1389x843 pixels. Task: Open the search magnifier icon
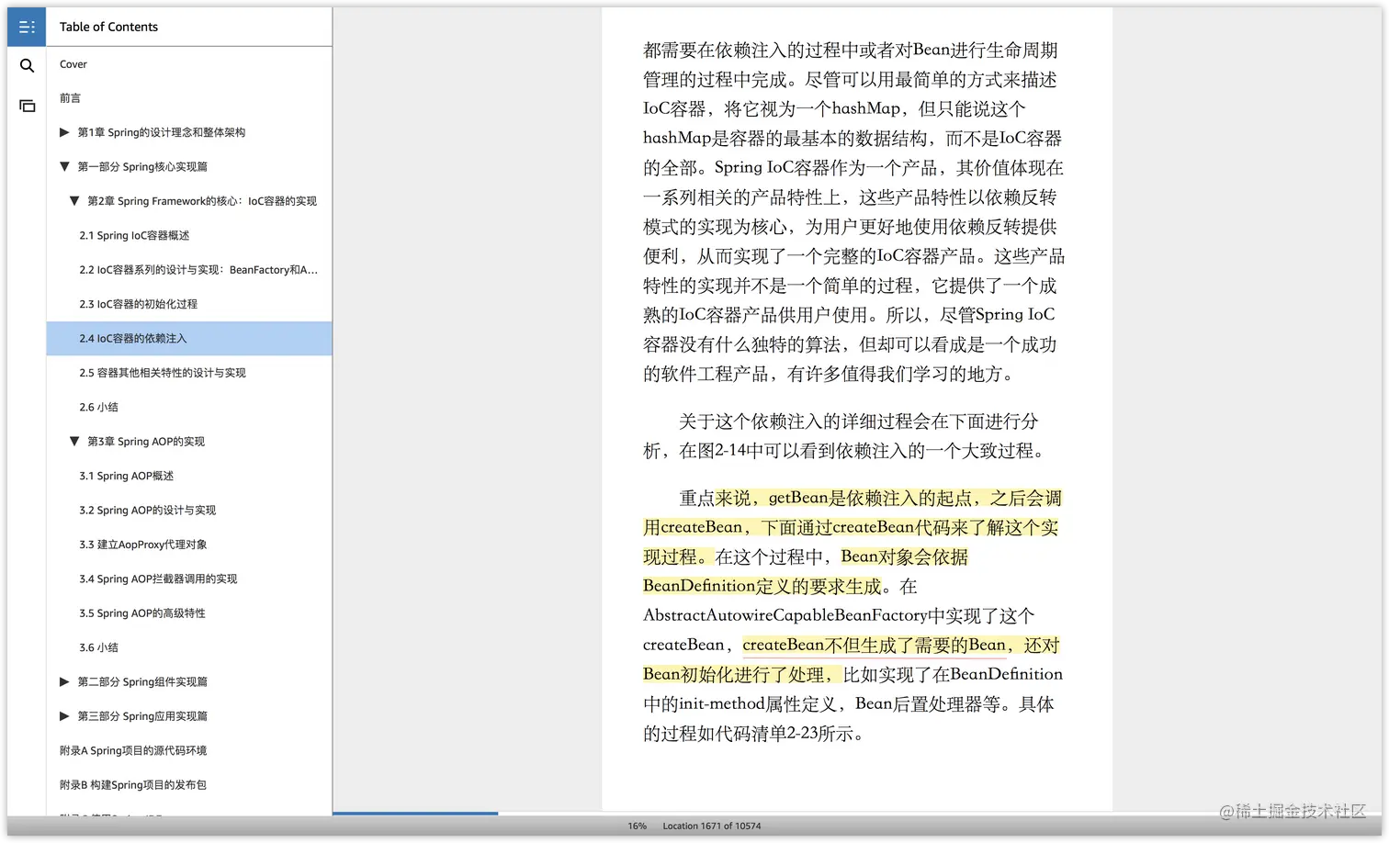click(27, 65)
